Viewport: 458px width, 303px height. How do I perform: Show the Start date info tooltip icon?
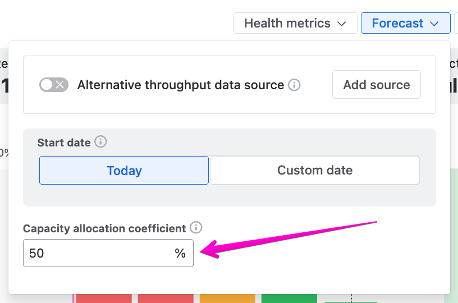point(100,142)
